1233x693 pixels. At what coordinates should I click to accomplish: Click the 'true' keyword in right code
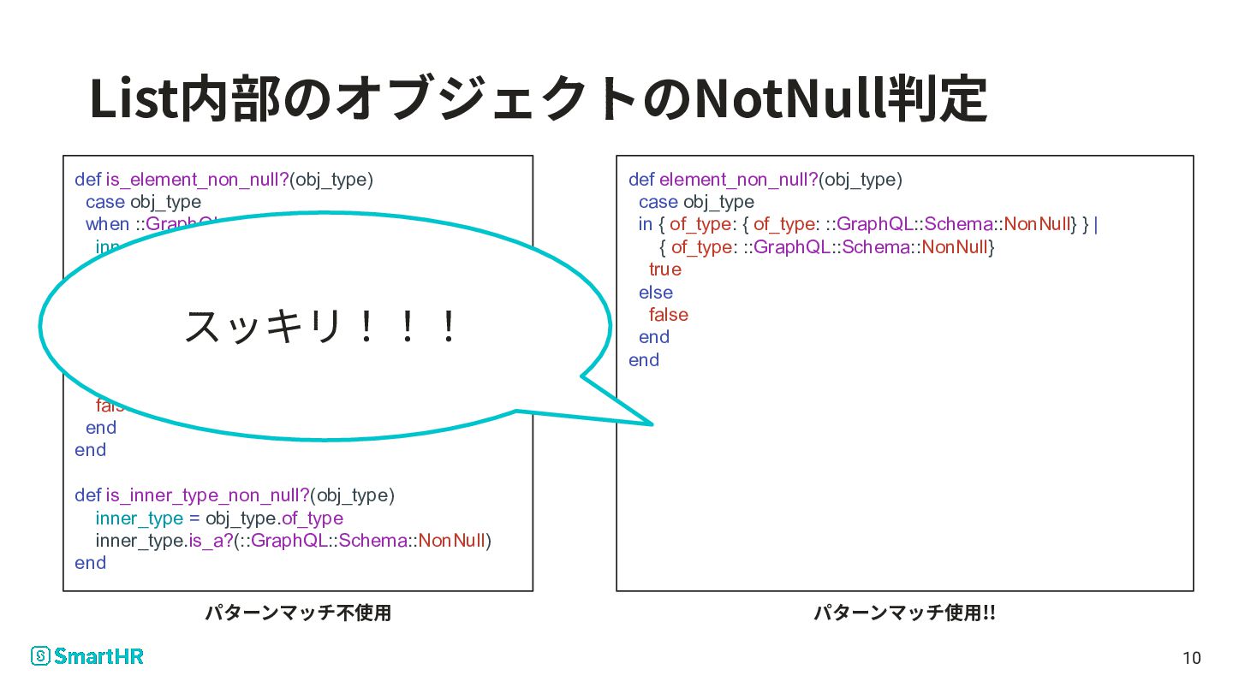coord(665,269)
